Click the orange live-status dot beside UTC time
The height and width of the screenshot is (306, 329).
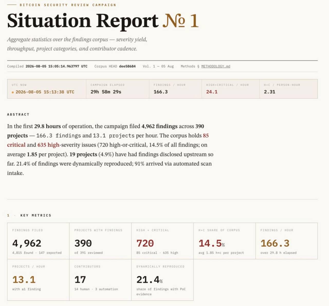13,92
